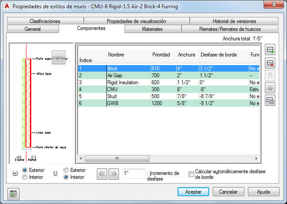Click the floating viewer icon at bottom left

13,194
